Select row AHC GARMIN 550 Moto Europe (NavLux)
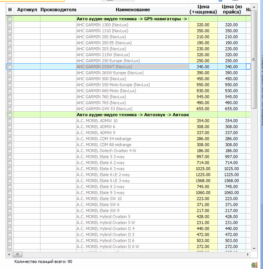263x269 pixels. coord(129,85)
